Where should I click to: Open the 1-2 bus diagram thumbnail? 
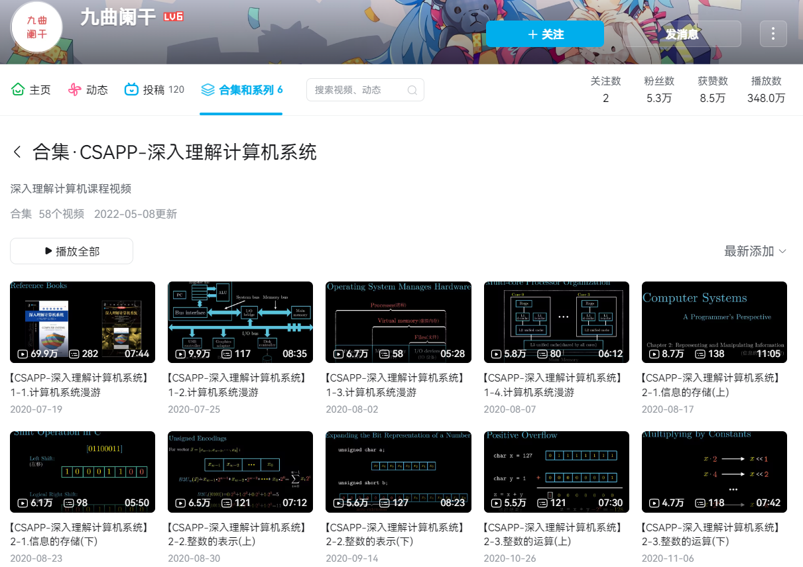(240, 322)
